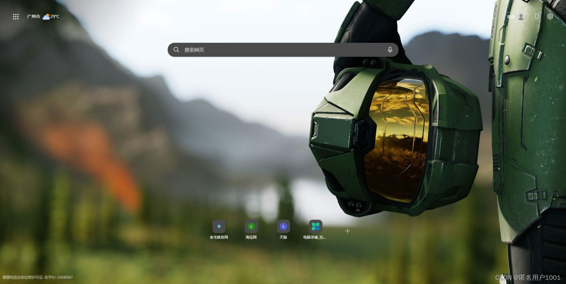Open the 淘宝网 shortcut
Viewport: 566px width, 284px height.
pos(251,229)
